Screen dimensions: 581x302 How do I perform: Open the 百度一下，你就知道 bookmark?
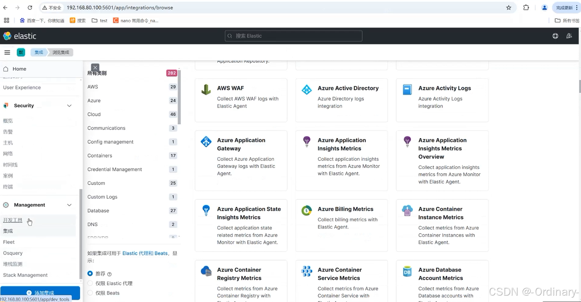[x=42, y=20]
